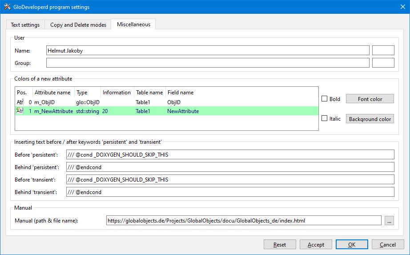Screen dimensions: 410x255
Task: Click the user Group input field
Action: [208, 63]
